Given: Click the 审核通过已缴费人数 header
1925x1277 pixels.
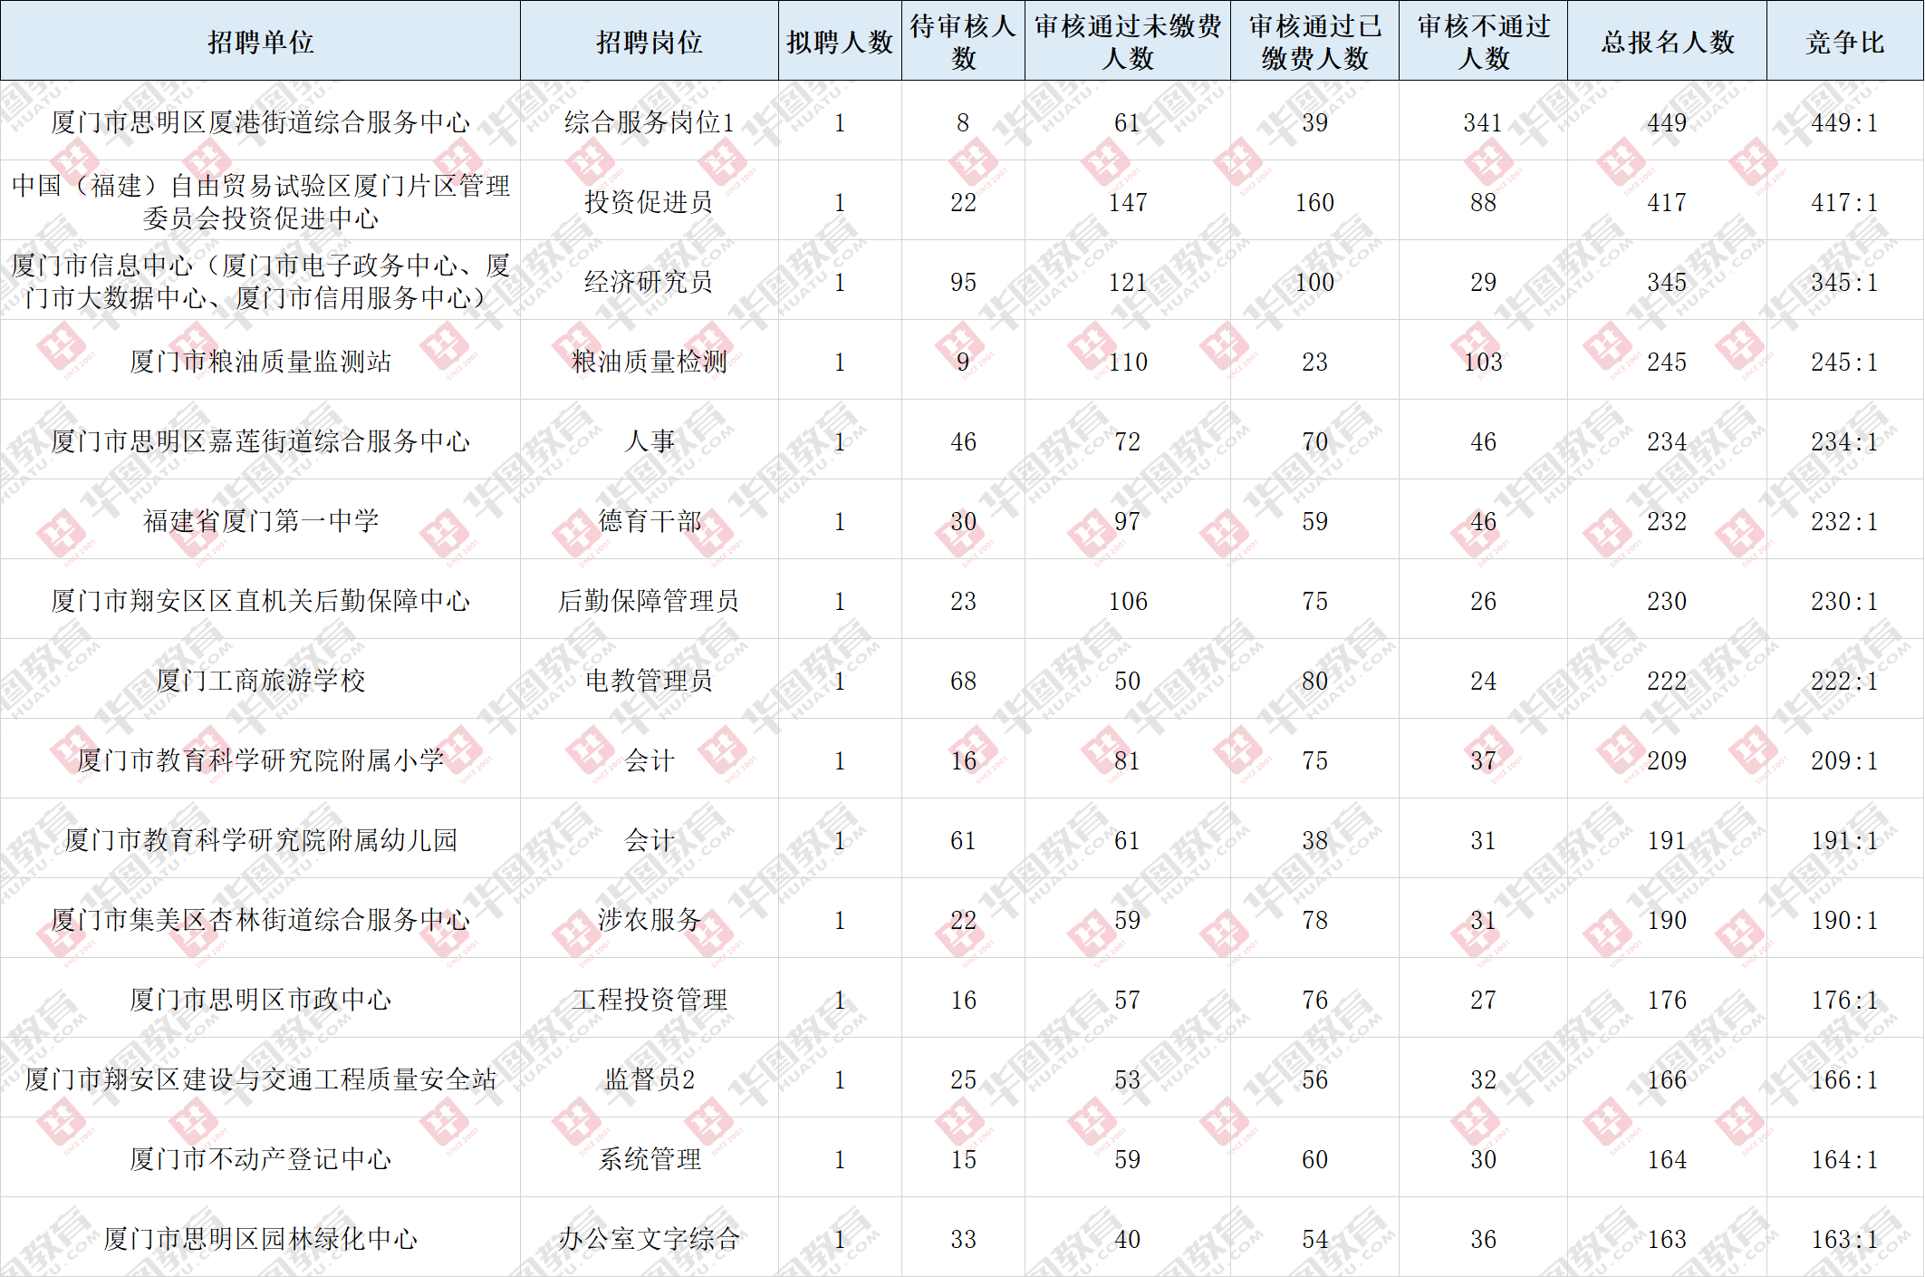Looking at the screenshot, I should 1314,41.
